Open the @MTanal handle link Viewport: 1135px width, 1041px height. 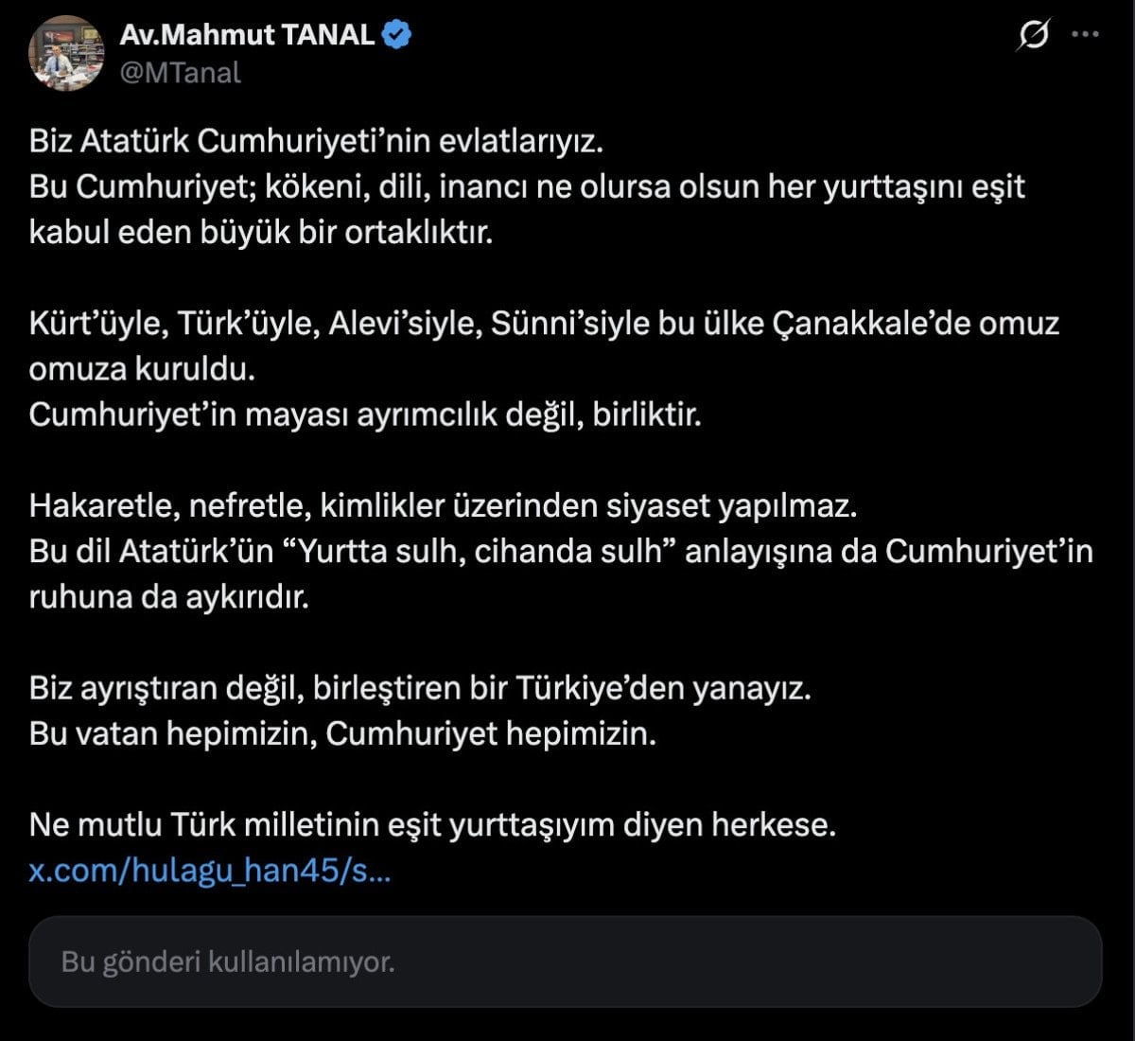180,72
